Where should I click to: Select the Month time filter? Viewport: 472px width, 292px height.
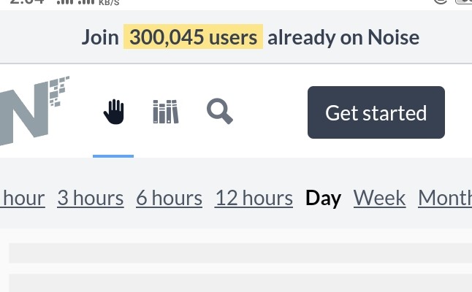tap(445, 198)
